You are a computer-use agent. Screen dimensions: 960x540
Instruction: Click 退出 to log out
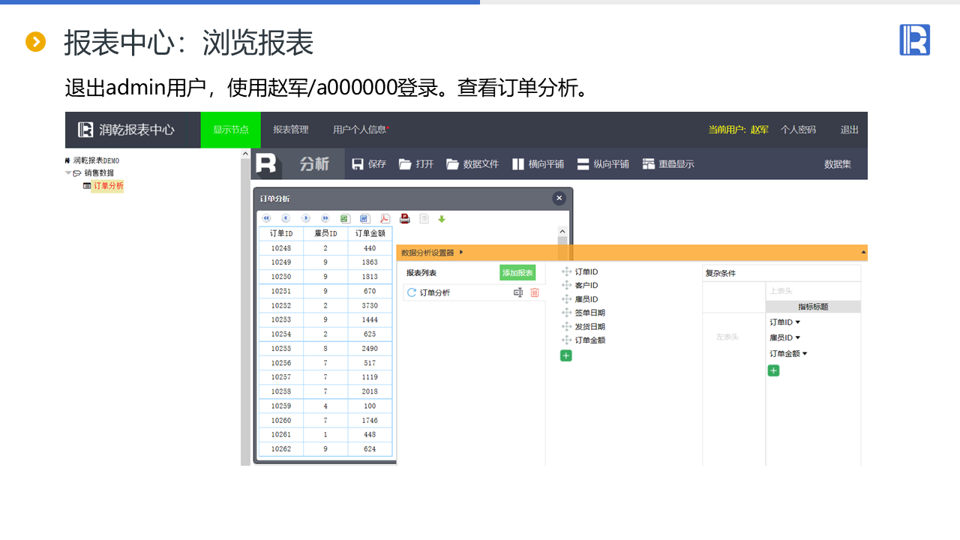tap(849, 130)
